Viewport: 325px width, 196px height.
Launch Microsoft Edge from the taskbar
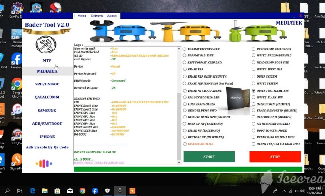[32, 191]
